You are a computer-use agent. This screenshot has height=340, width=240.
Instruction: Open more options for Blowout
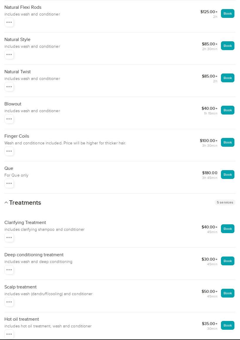pyautogui.click(x=9, y=119)
